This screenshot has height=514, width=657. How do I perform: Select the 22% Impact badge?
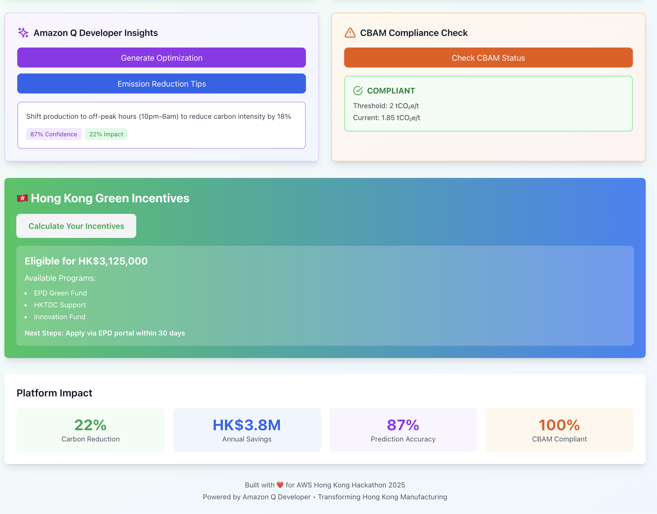coord(106,134)
